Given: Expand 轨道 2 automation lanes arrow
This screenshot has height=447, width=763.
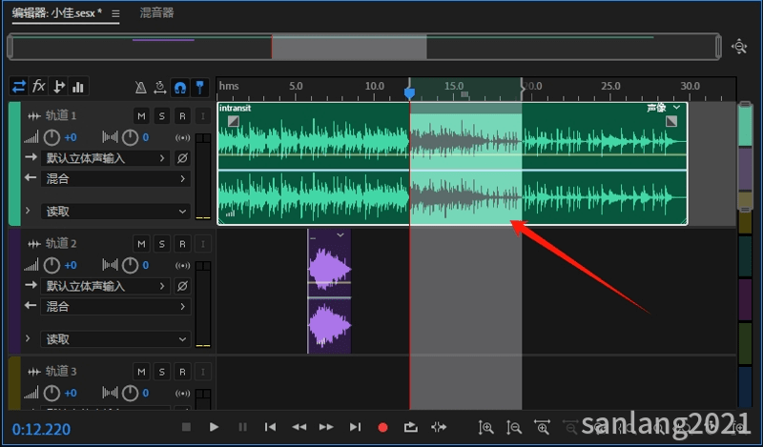Looking at the screenshot, I should point(28,338).
